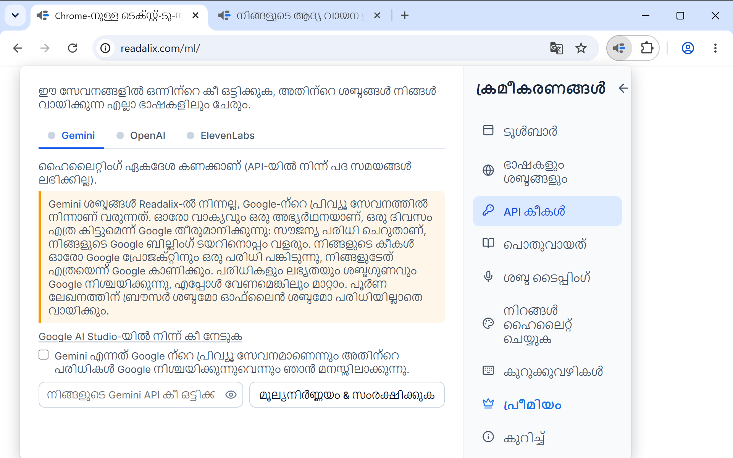This screenshot has width=733, height=458.
Task: Switch to the ElevenLabs provider tab
Action: point(221,136)
